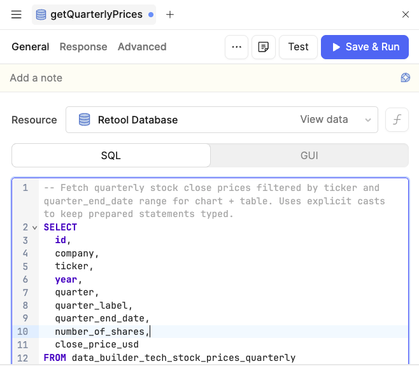Image resolution: width=419 pixels, height=373 pixels.
Task: Expand the resource chevron arrow
Action: pos(368,120)
